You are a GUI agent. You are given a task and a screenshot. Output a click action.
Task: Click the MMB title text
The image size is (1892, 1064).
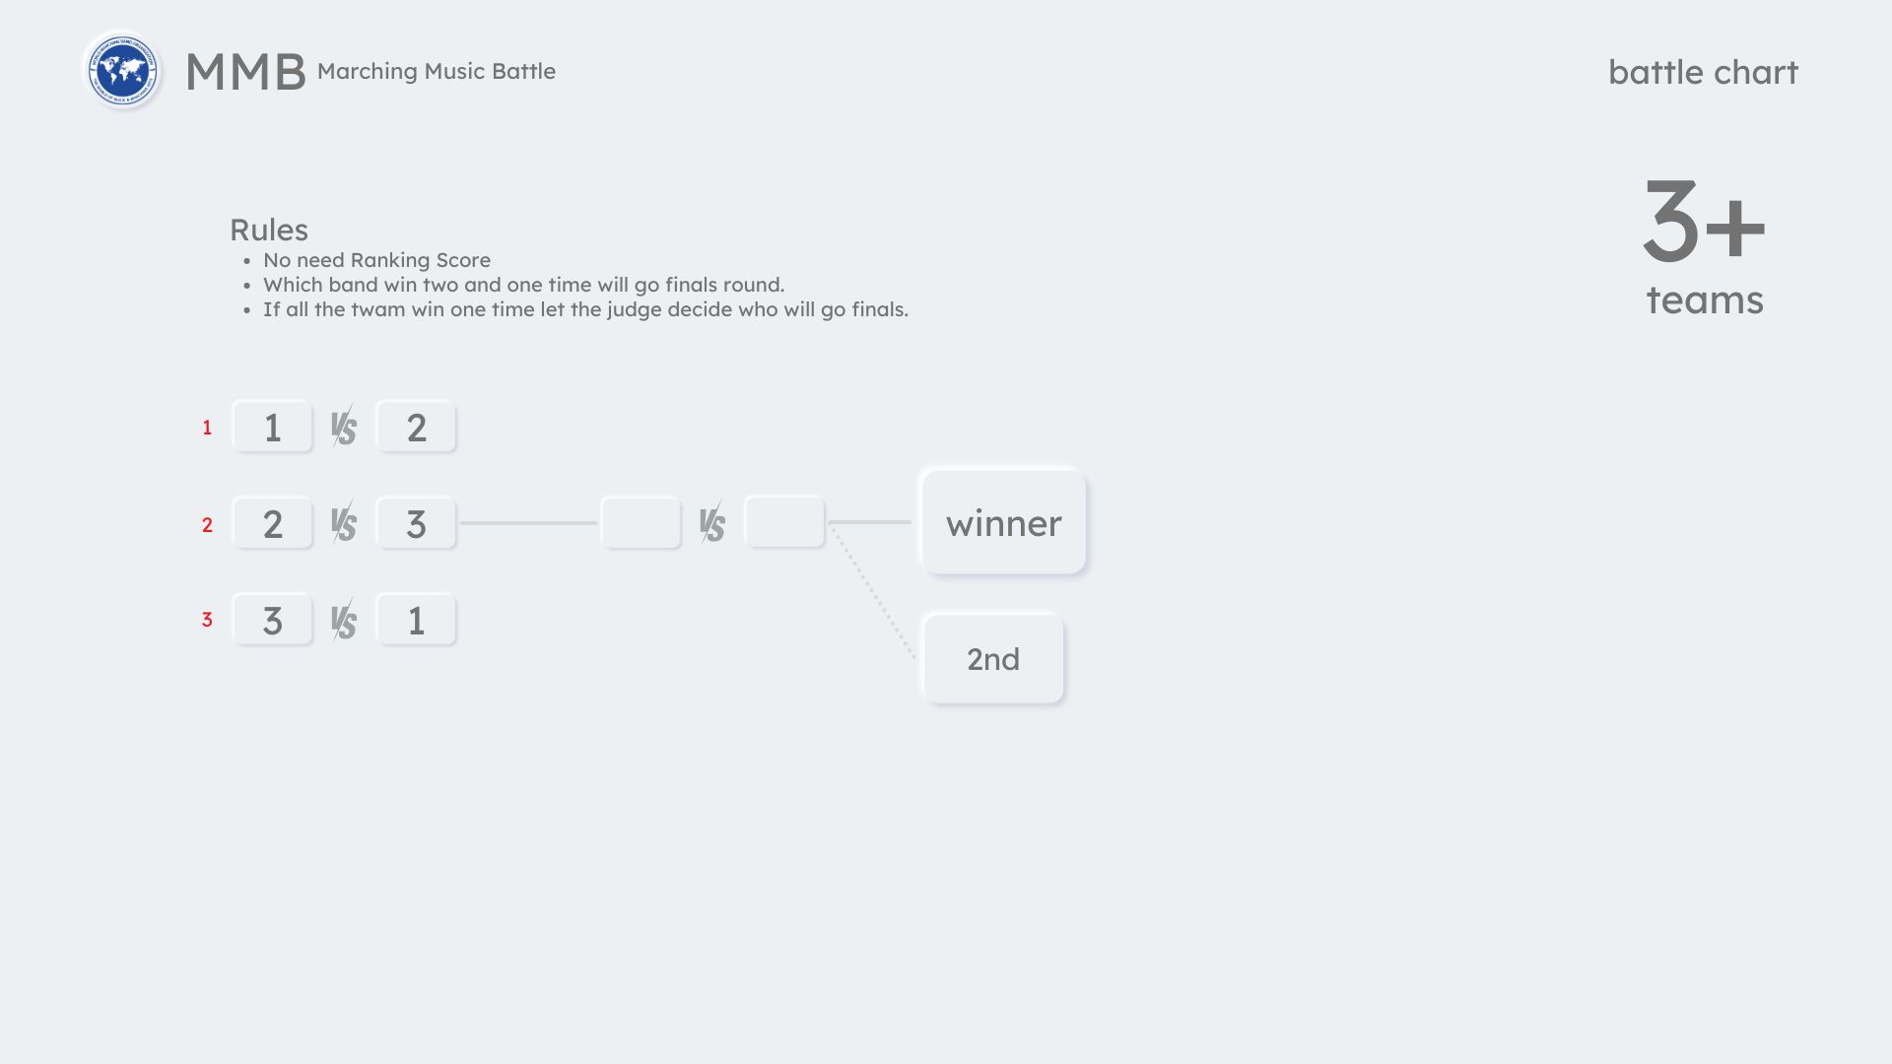point(245,72)
